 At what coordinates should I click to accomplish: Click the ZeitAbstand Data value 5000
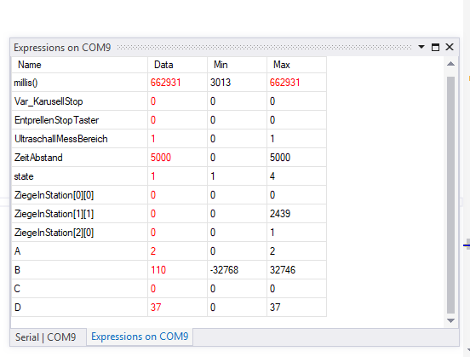coord(161,158)
